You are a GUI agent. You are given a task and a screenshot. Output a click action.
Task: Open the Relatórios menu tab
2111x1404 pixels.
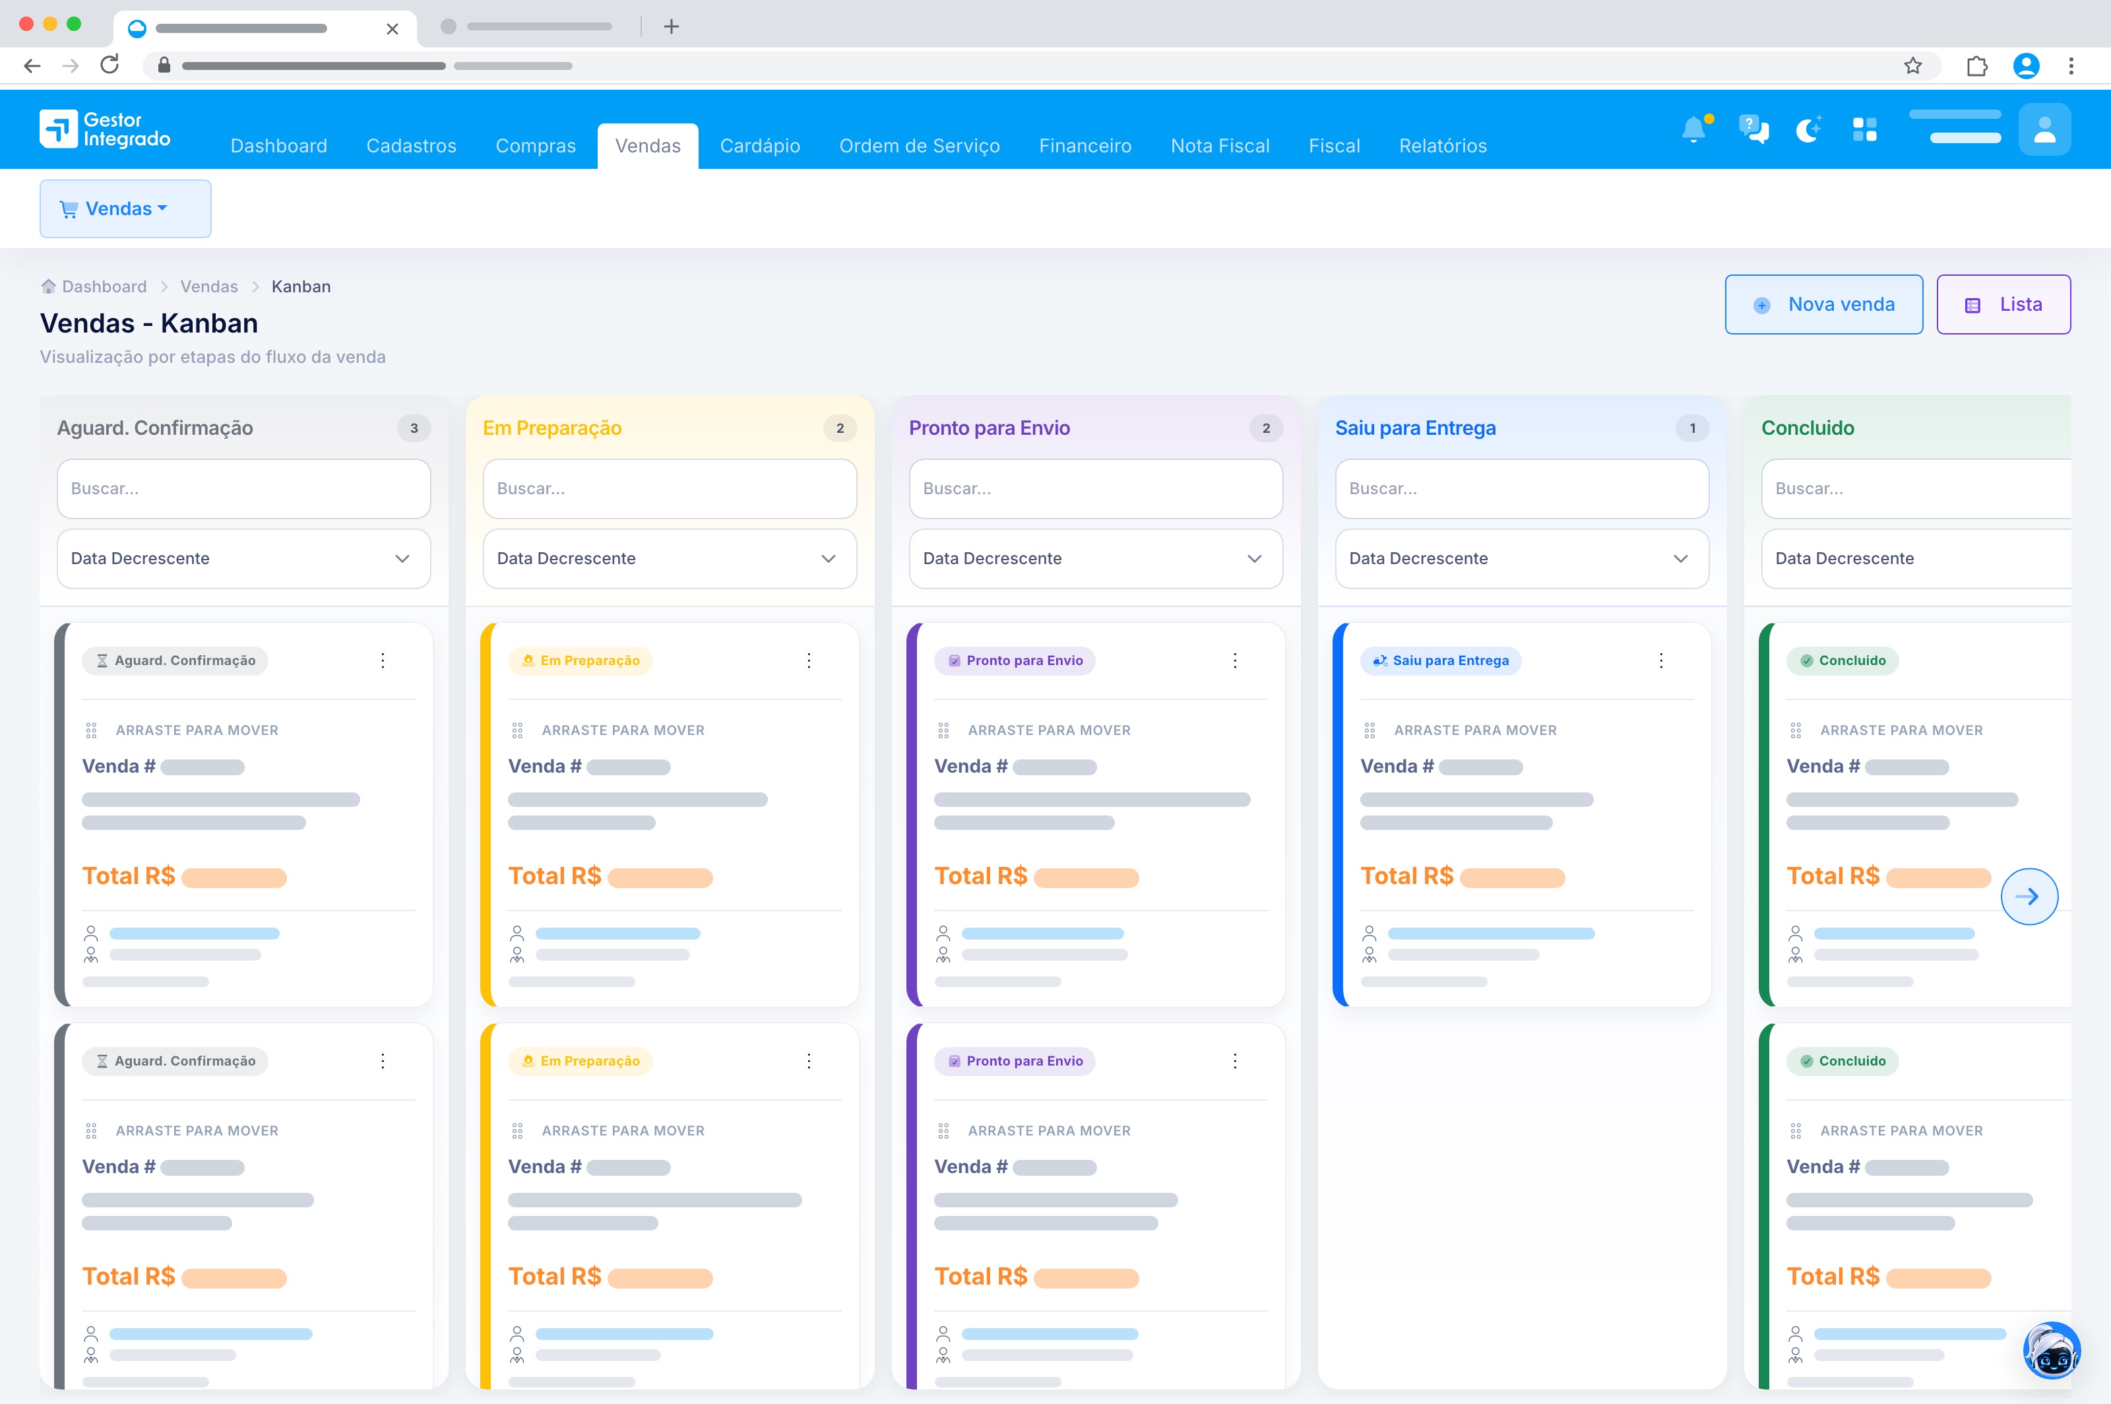tap(1442, 146)
